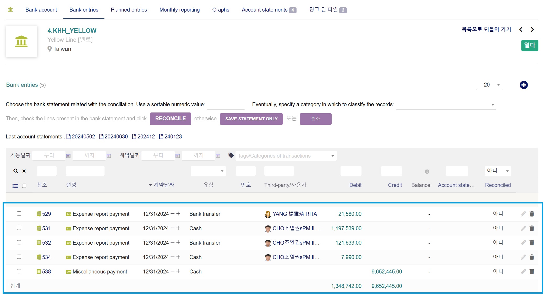Switch to the Planned entries tab

tap(129, 10)
